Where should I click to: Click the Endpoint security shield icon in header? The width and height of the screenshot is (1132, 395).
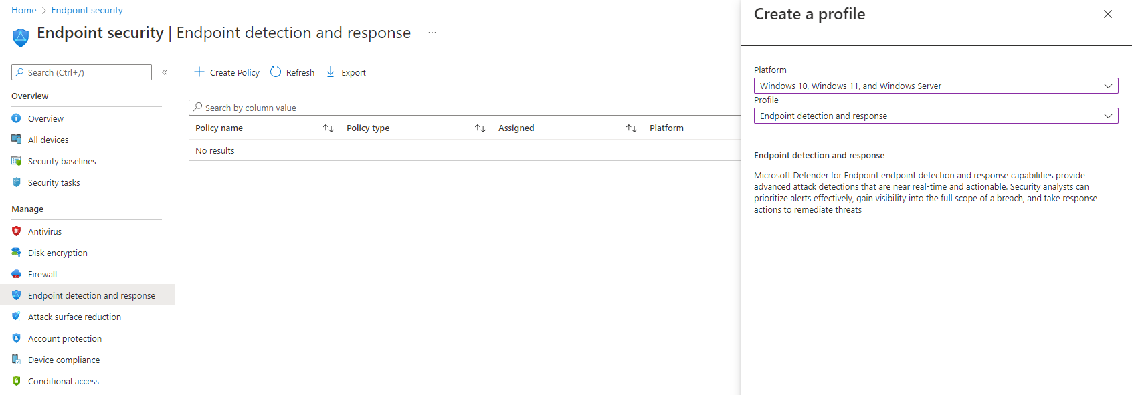[x=21, y=37]
